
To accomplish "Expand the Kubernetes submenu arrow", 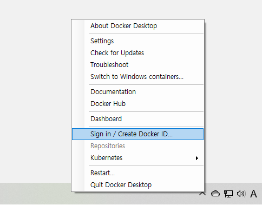I will pyautogui.click(x=197, y=158).
